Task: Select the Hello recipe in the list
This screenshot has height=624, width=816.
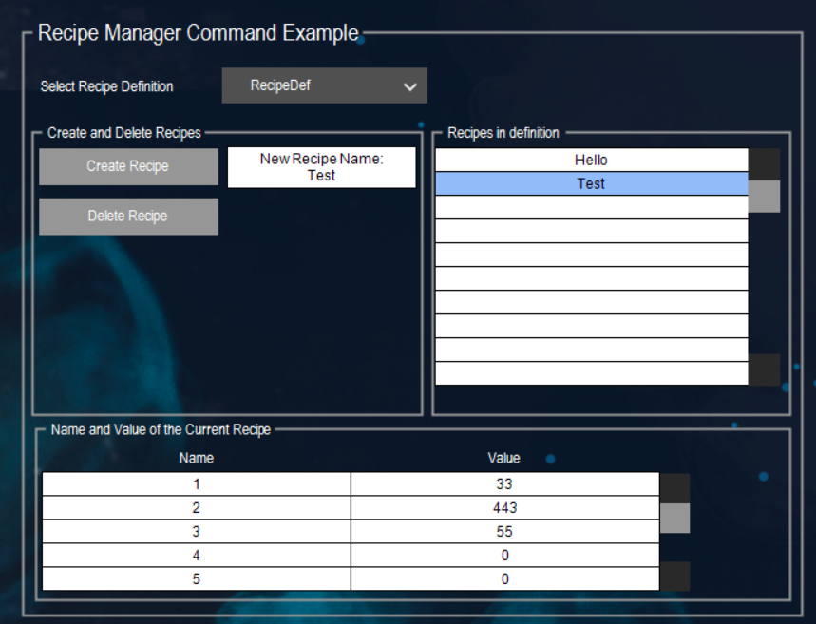Action: [x=591, y=160]
